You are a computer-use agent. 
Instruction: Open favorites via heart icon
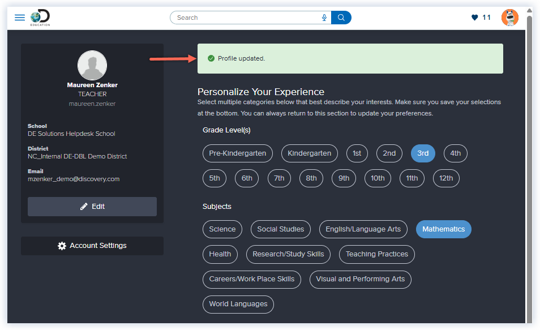pos(475,18)
